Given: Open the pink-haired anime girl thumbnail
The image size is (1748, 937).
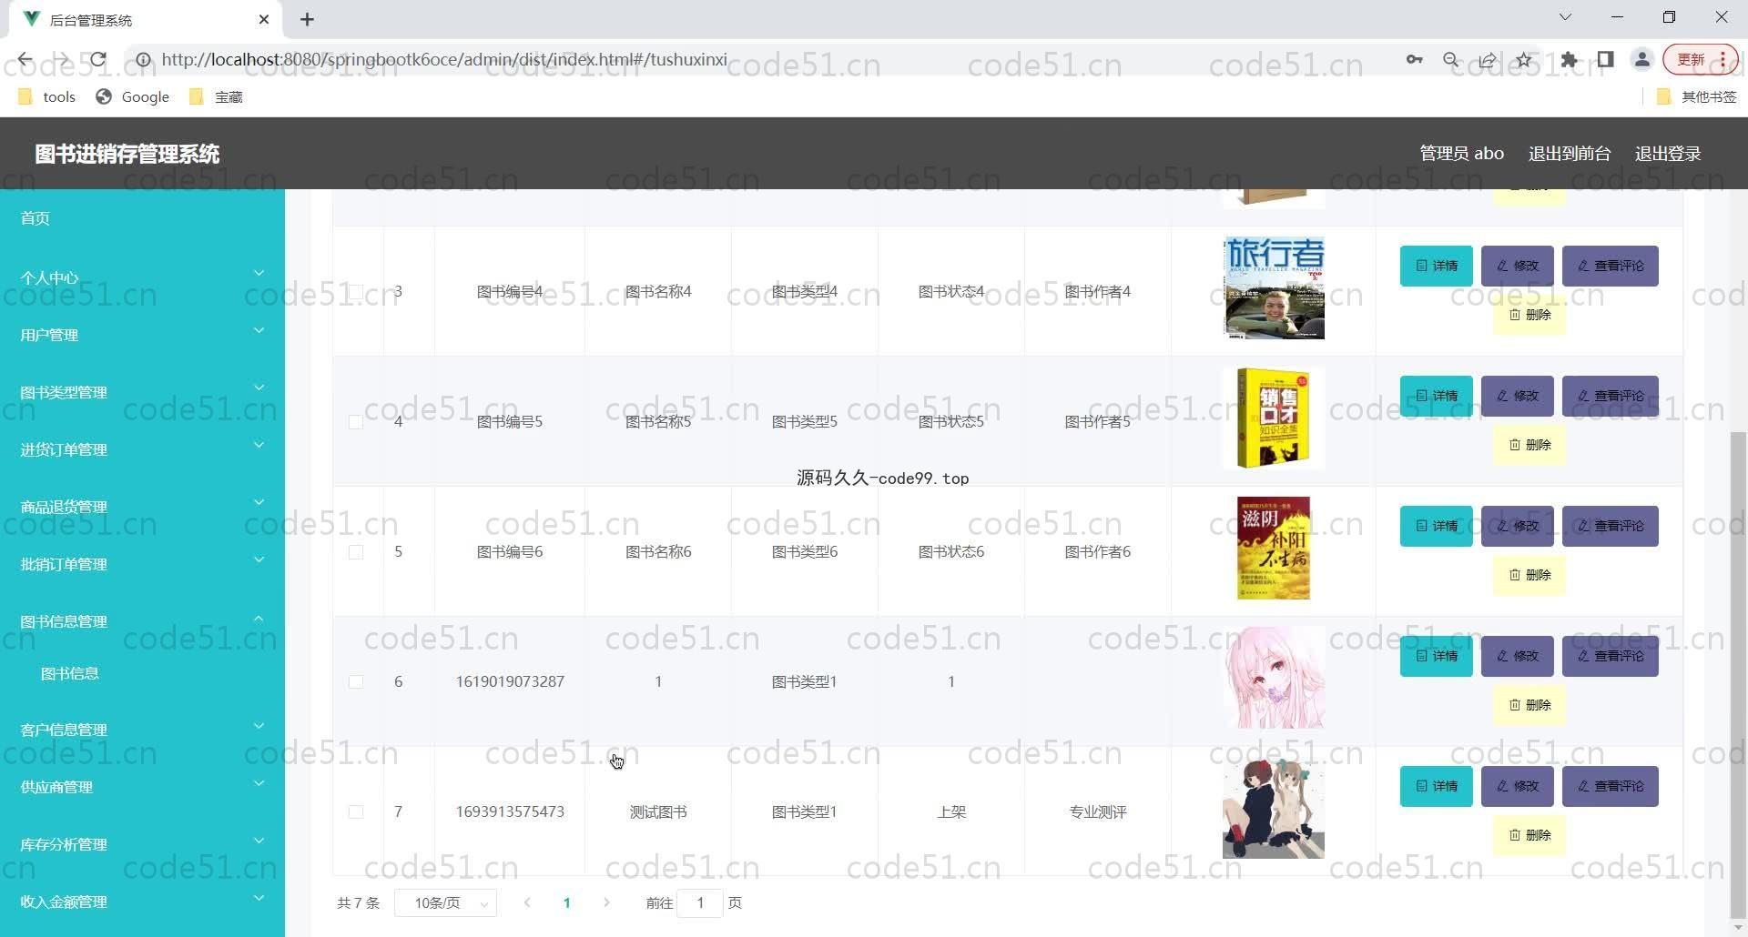Looking at the screenshot, I should coord(1274,678).
